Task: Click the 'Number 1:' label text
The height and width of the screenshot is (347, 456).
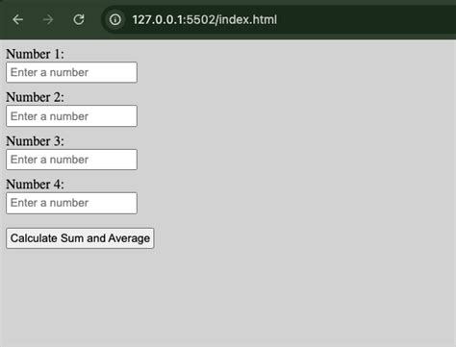Action: coord(35,54)
